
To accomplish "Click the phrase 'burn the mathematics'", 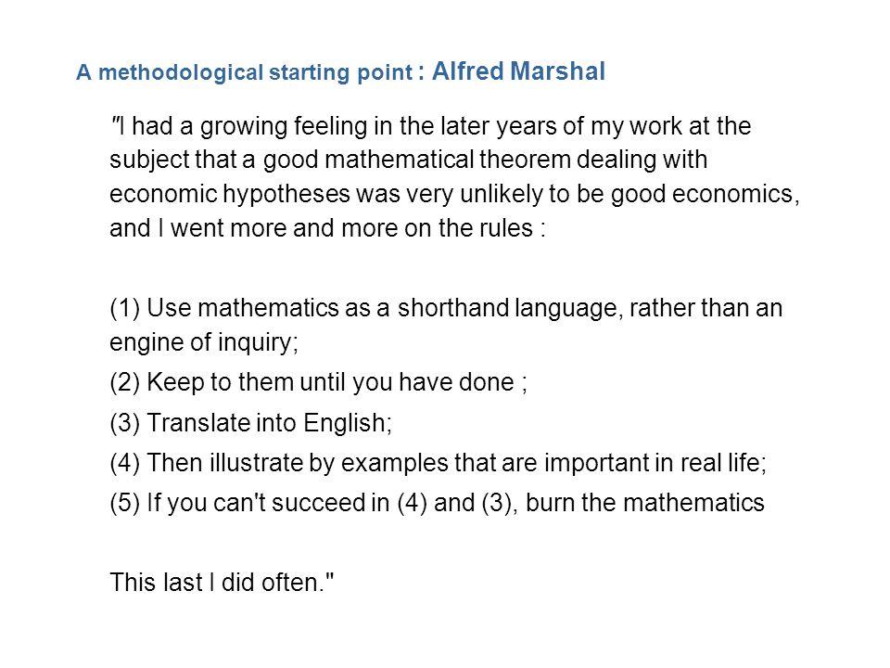I will coord(645,503).
